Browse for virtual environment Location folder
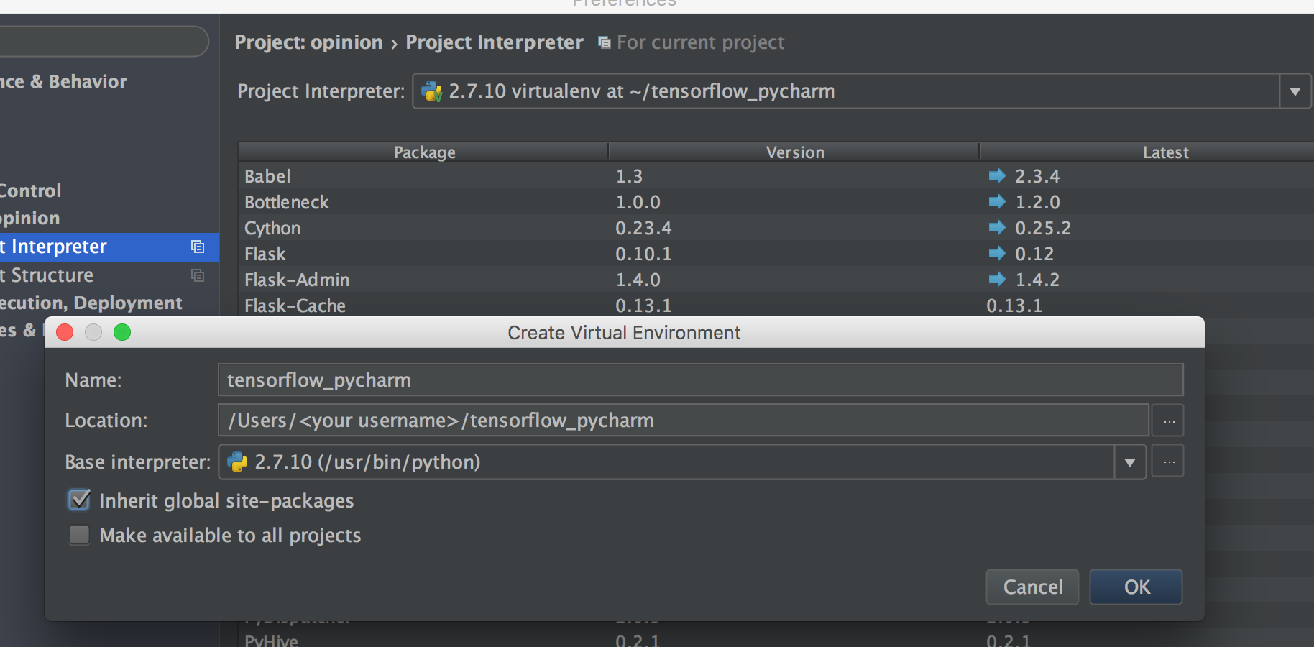This screenshot has width=1314, height=647. click(1168, 421)
